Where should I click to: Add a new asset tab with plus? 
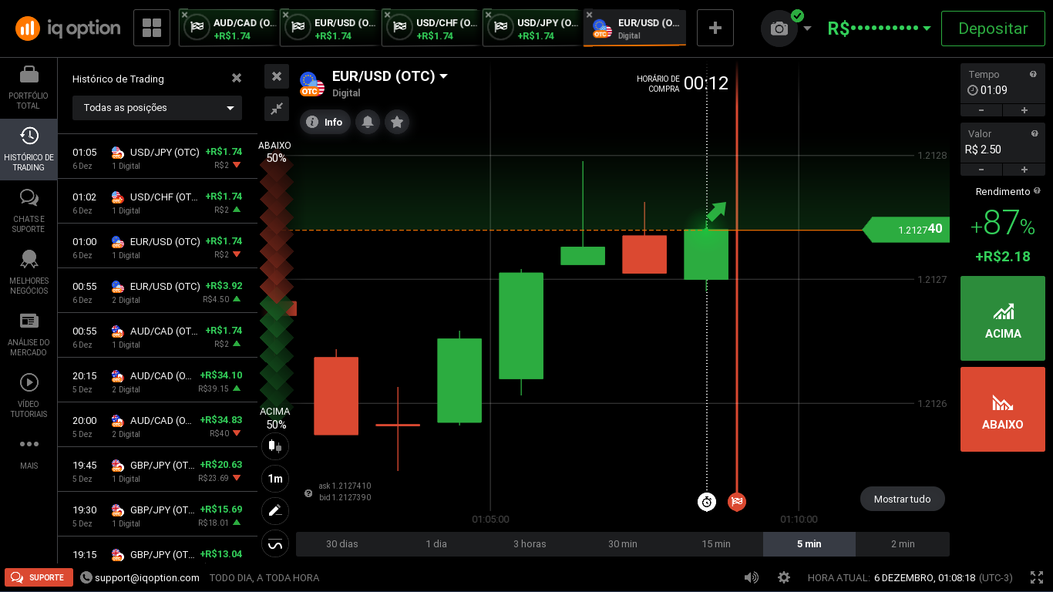click(715, 29)
